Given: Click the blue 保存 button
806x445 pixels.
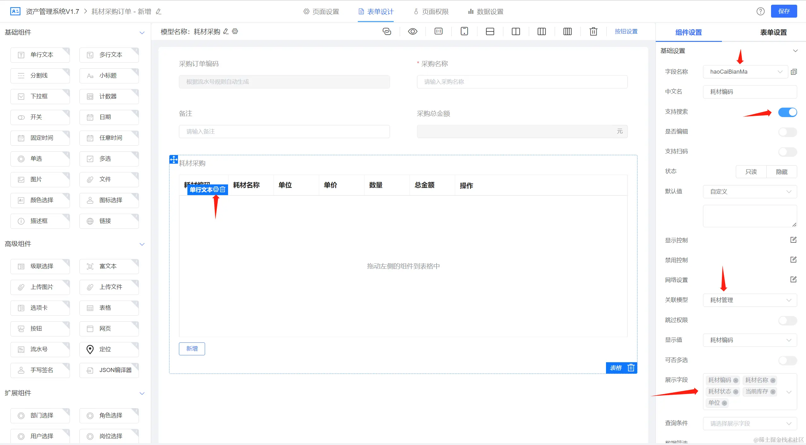Looking at the screenshot, I should (x=784, y=11).
